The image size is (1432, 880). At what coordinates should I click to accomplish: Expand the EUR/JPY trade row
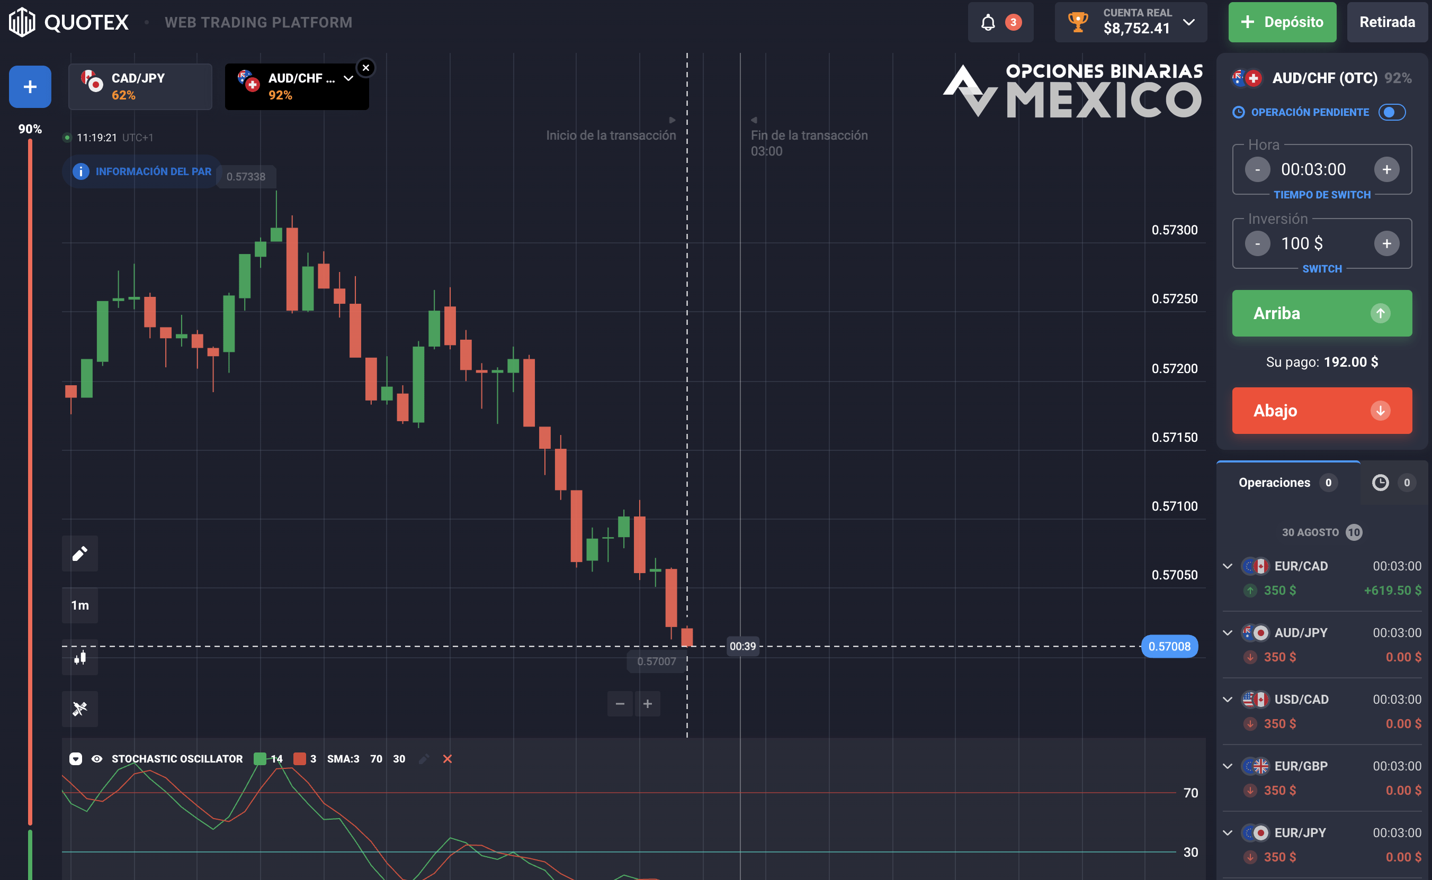(x=1228, y=833)
